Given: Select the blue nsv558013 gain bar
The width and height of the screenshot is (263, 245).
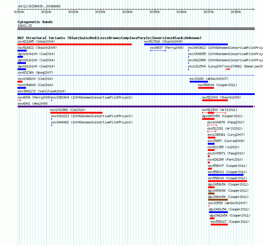Looking at the screenshot, I should coord(225,175).
